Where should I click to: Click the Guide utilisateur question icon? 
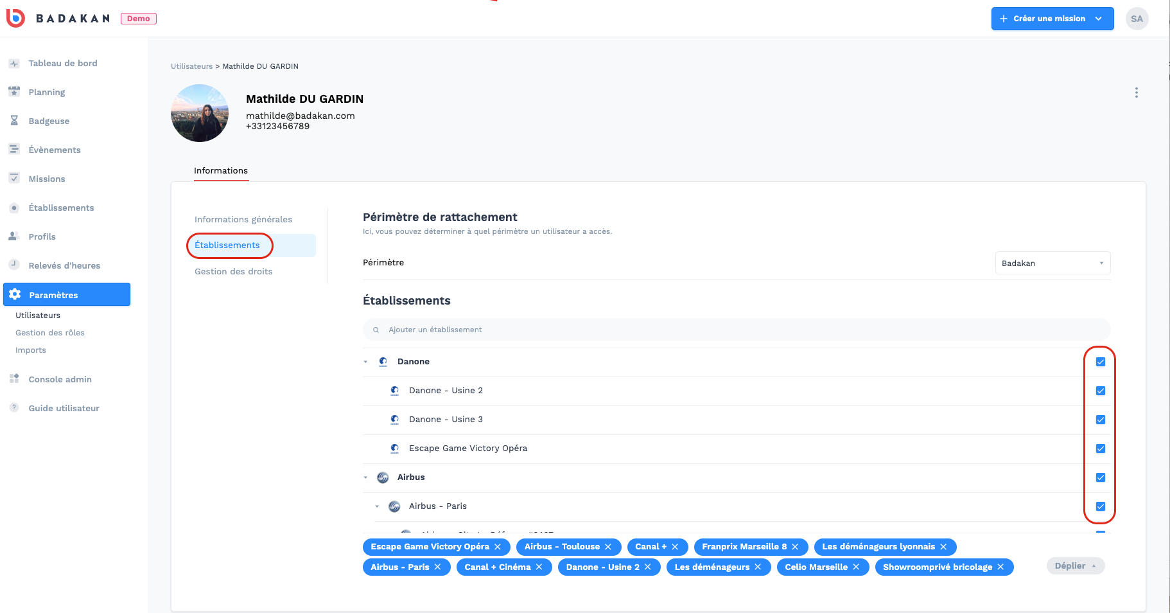click(14, 407)
